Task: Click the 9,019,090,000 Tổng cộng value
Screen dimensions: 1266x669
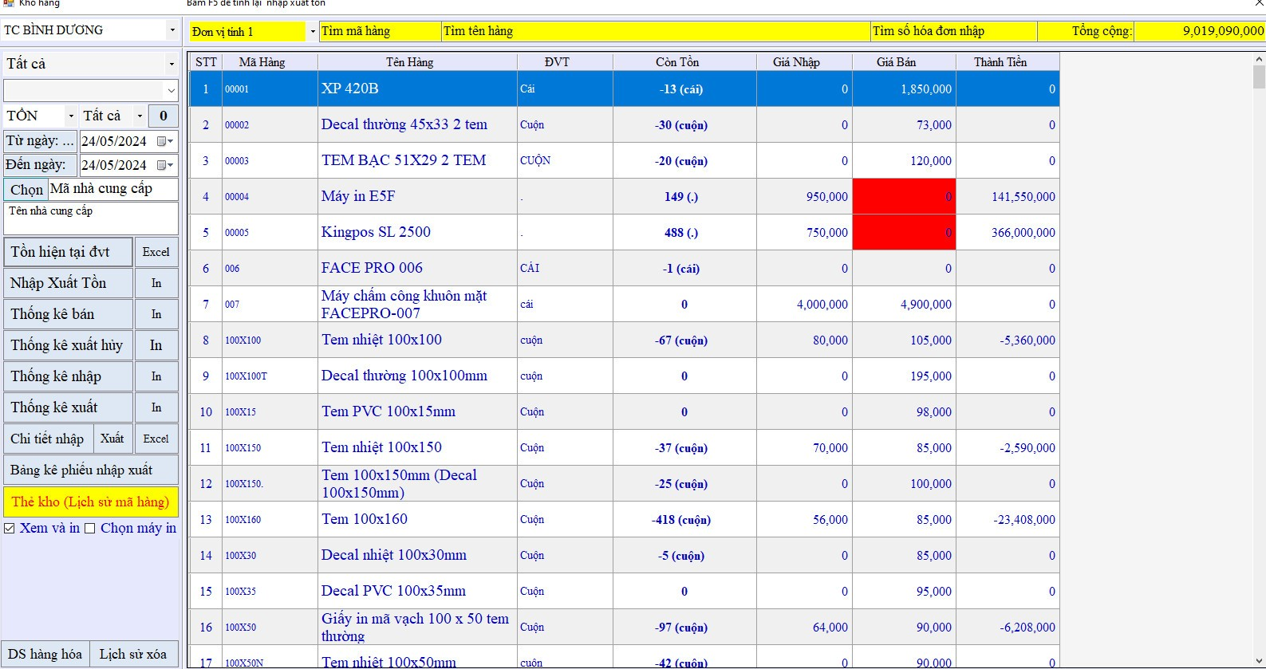Action: (1200, 31)
